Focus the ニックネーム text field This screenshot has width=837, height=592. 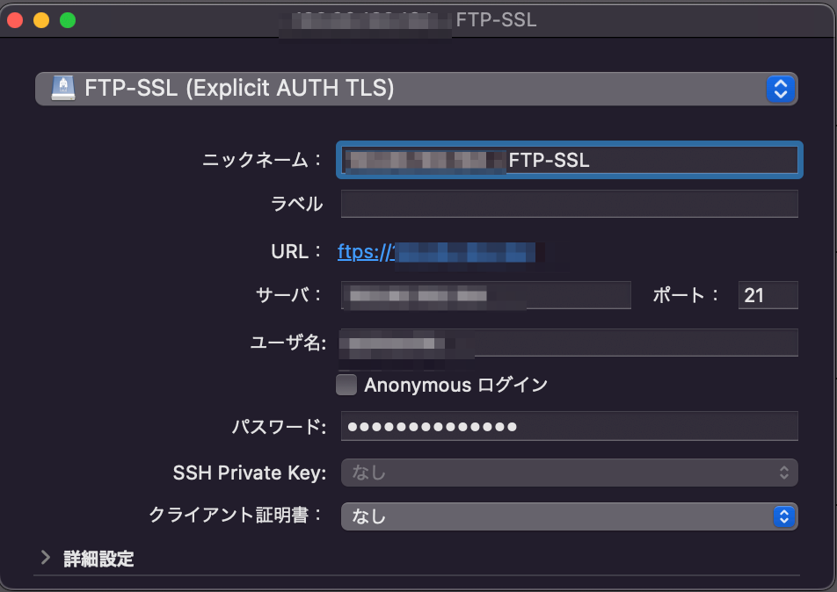coord(569,160)
